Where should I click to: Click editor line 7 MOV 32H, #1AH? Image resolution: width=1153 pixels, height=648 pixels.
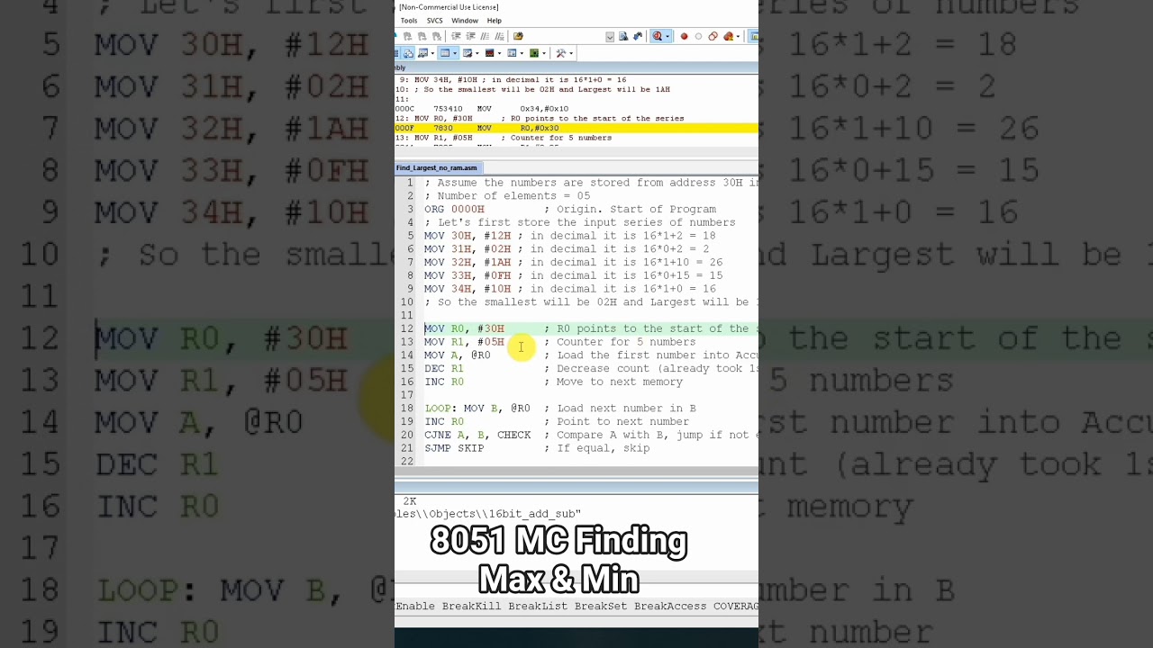[574, 262]
